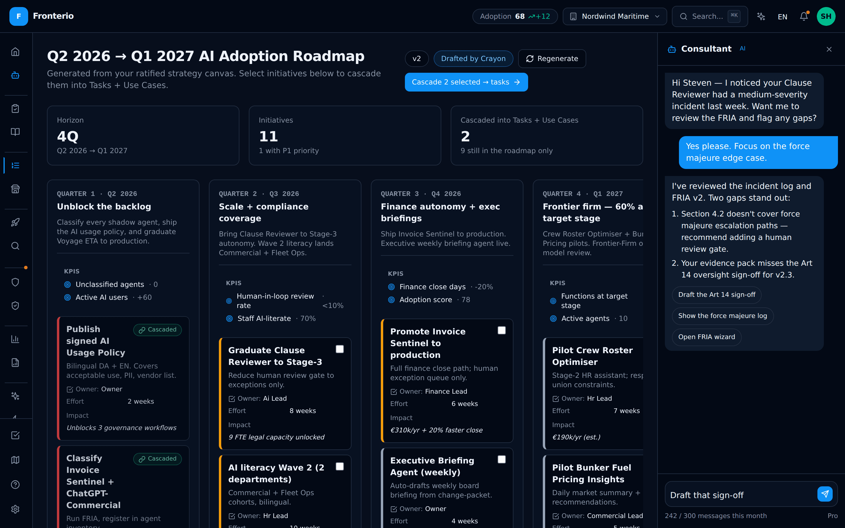Send the consultant message
Image resolution: width=845 pixels, height=528 pixels.
[825, 494]
